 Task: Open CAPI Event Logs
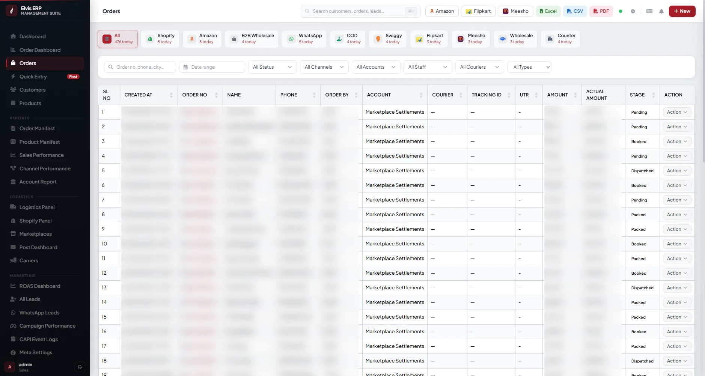pos(45,339)
